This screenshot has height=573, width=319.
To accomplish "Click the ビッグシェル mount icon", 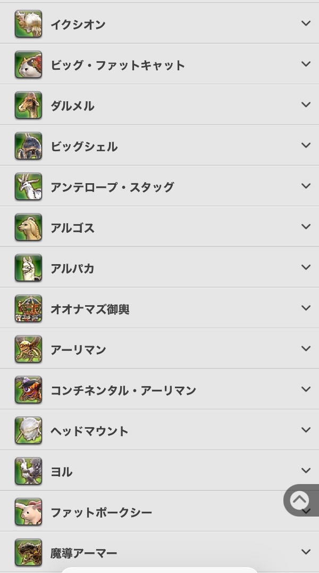I will pos(28,146).
